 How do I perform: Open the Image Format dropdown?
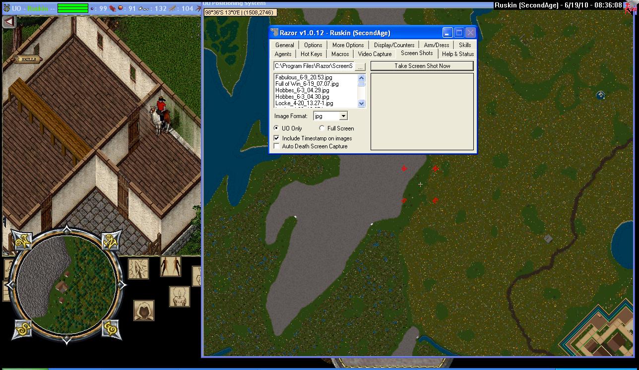click(343, 116)
